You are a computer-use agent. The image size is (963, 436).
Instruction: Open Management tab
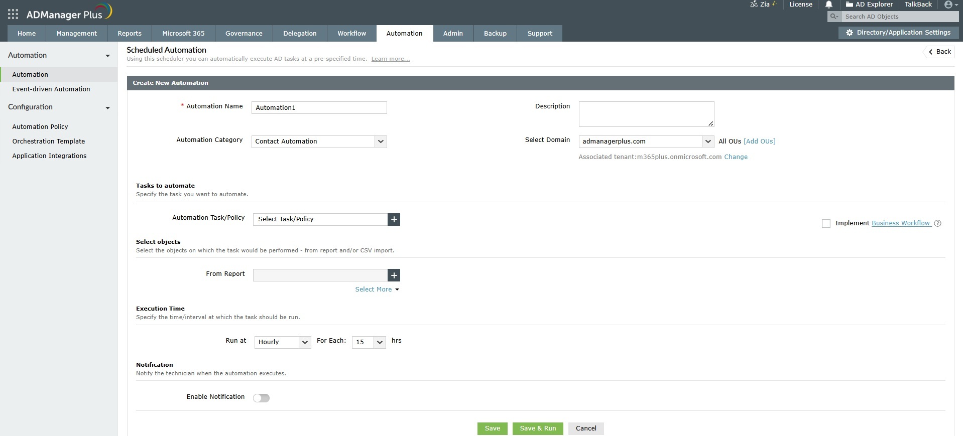[77, 34]
